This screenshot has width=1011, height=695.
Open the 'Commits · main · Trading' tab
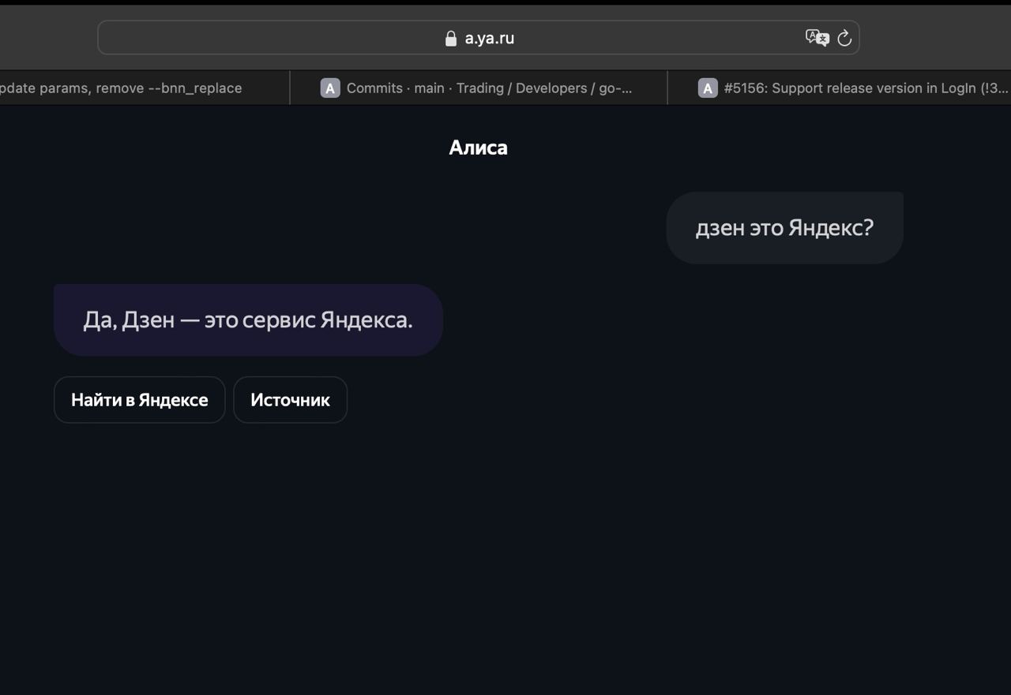pos(479,88)
